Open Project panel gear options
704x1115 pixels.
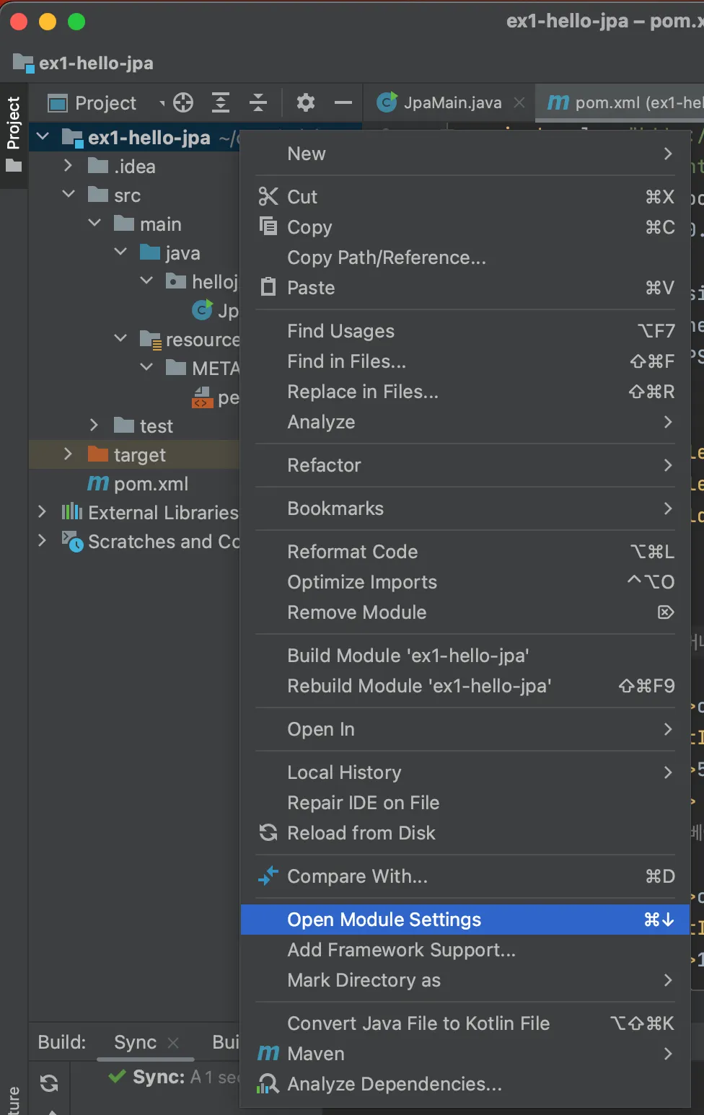click(306, 103)
